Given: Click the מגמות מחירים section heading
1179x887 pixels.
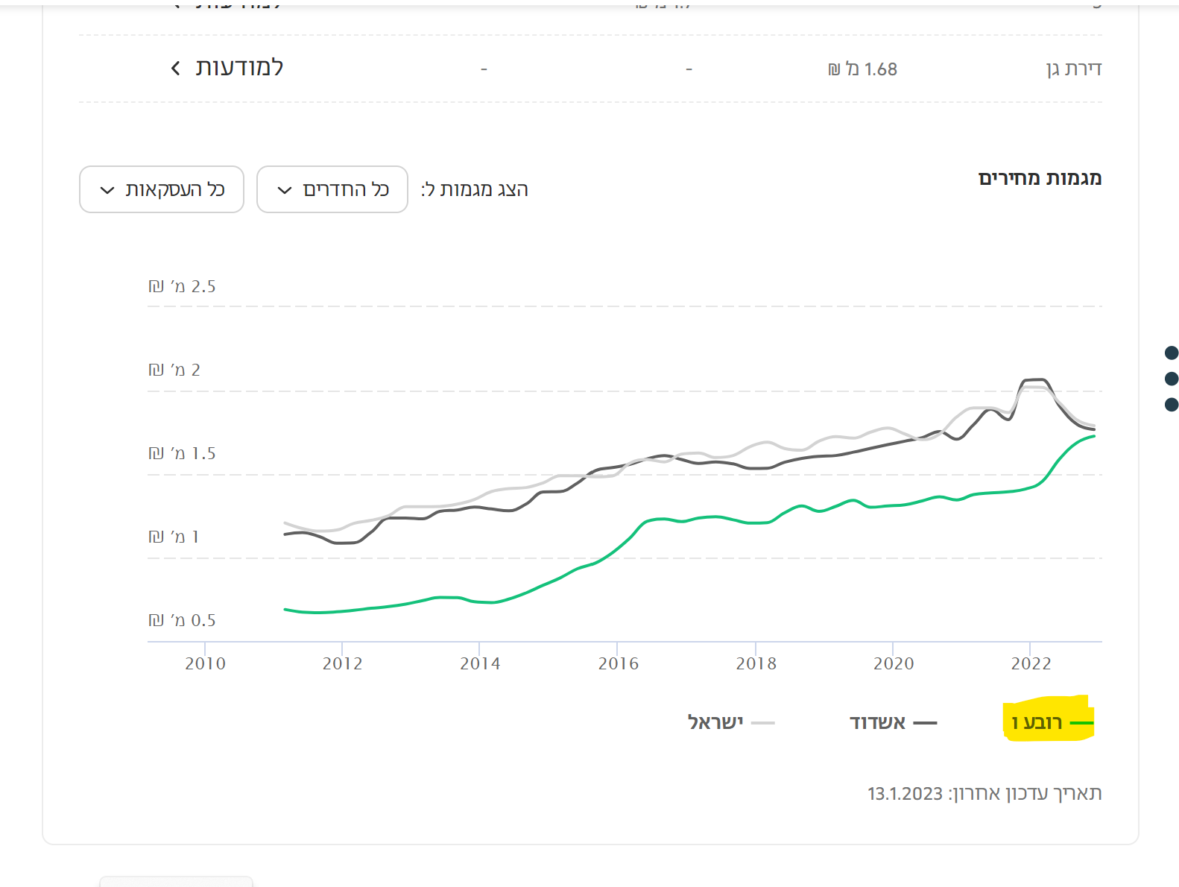Looking at the screenshot, I should (1040, 178).
